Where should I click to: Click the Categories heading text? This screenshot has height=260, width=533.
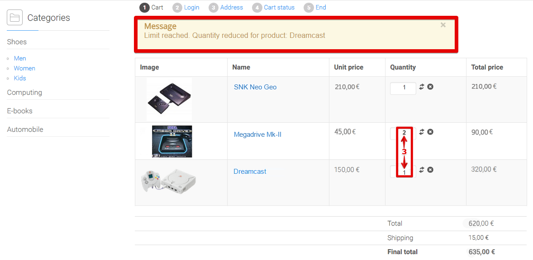48,18
